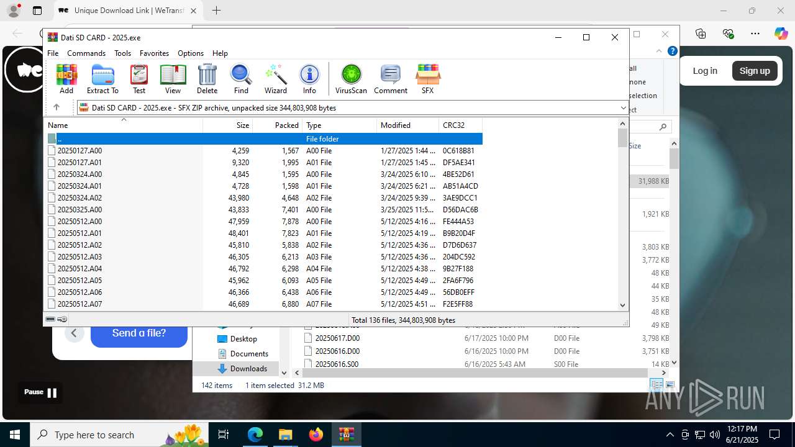Image resolution: width=795 pixels, height=447 pixels.
Task: Open Firefox from the taskbar
Action: (316, 435)
